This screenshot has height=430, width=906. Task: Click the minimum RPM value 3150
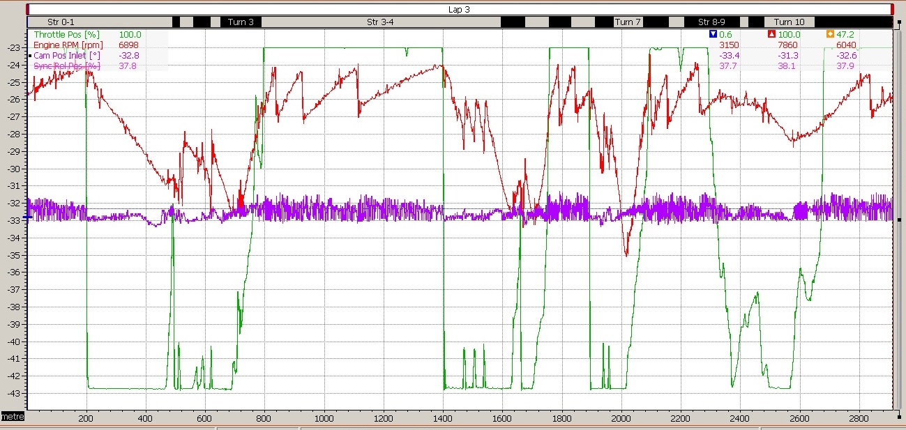click(729, 45)
